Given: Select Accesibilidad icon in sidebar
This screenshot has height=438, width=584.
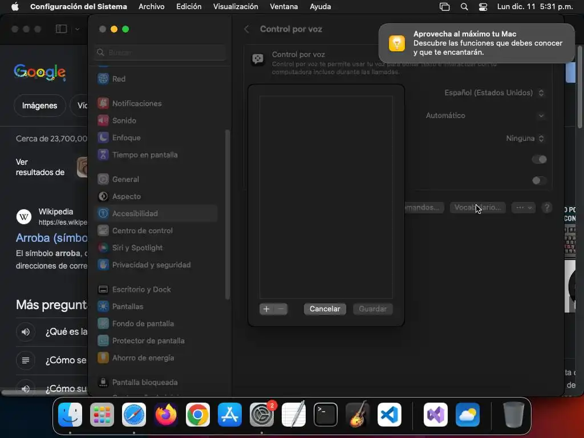Looking at the screenshot, I should point(103,213).
